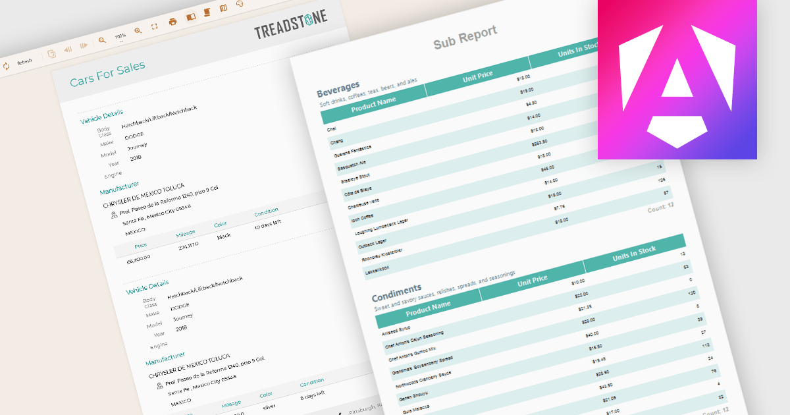Select continuous page scroll icon
790x415 pixels.
[207, 13]
